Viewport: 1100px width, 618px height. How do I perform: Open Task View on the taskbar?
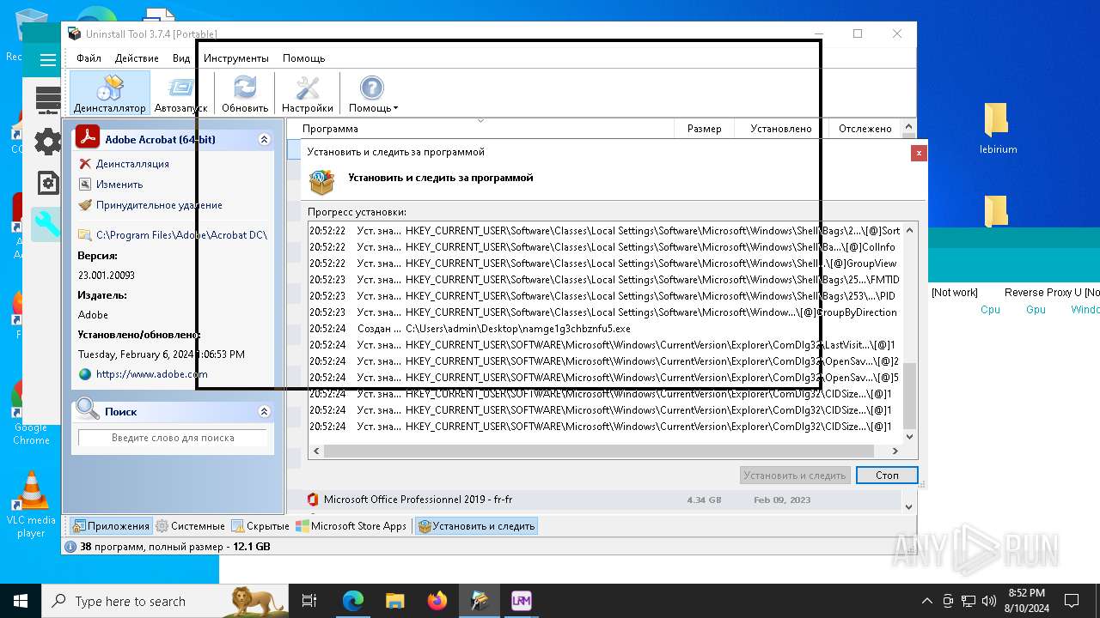tap(309, 601)
